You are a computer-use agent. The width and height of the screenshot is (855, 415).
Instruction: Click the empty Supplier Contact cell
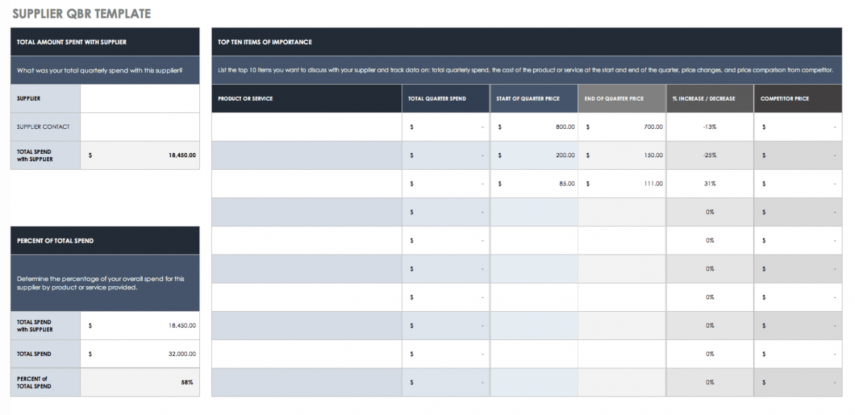click(139, 127)
